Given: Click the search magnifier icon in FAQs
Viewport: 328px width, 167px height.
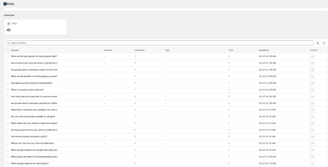Looking at the screenshot, I should (x=9, y=43).
